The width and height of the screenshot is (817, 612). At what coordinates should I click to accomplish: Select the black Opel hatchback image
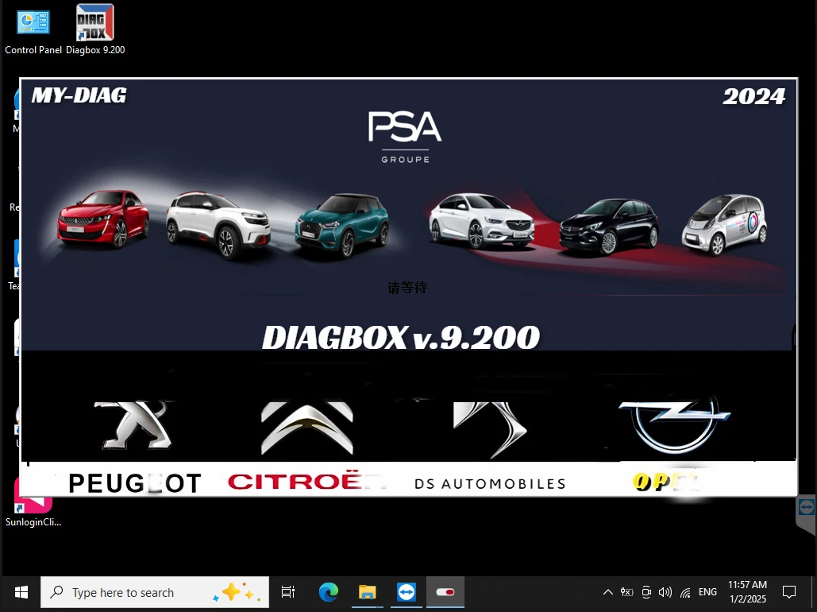pyautogui.click(x=608, y=226)
